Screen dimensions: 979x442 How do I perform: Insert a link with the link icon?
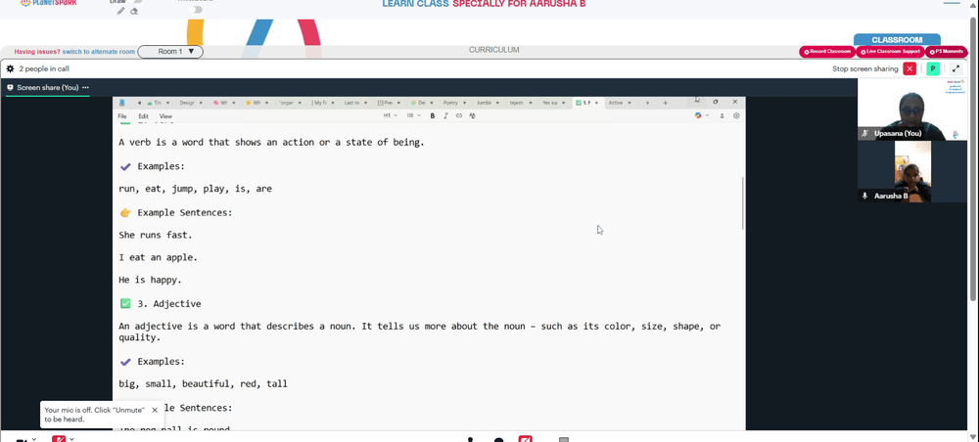(459, 116)
